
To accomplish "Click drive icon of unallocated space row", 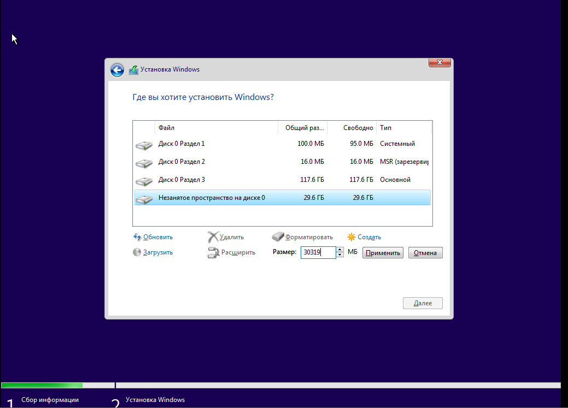I will tap(144, 199).
